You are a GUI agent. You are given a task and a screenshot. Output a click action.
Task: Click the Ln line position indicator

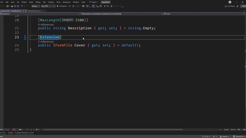pyautogui.click(x=226, y=130)
